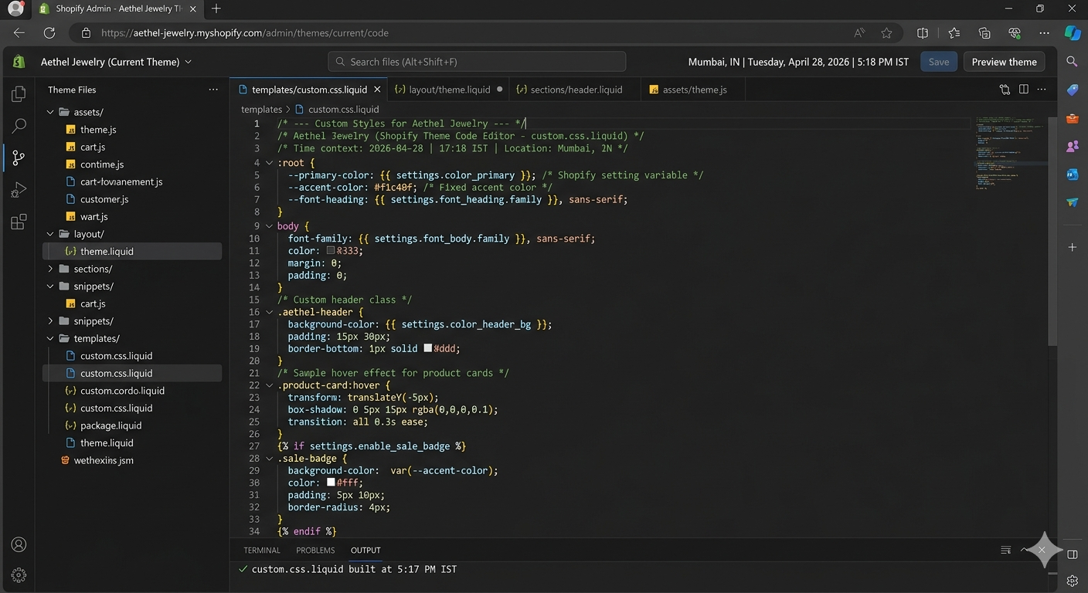View site information lock icon

click(x=86, y=33)
